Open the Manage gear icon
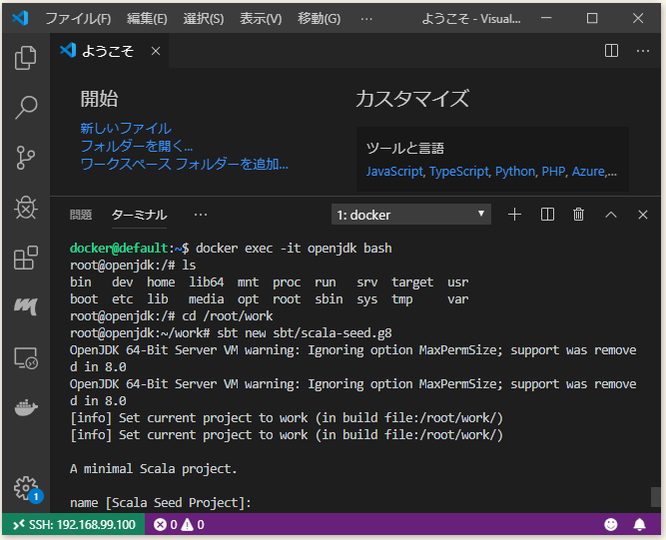The height and width of the screenshot is (540, 666). [x=26, y=488]
